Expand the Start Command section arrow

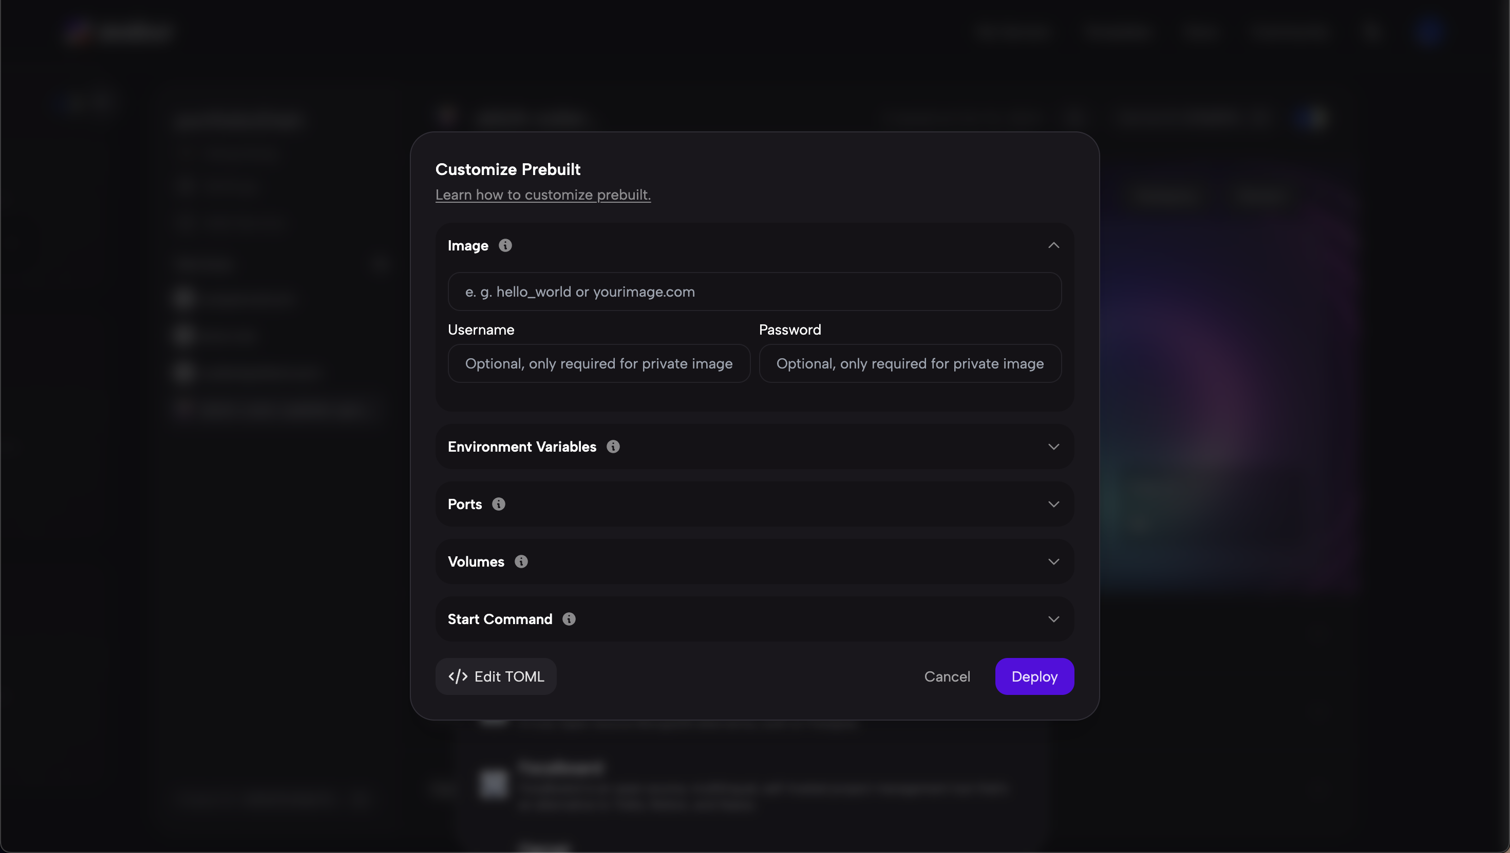pos(1053,618)
